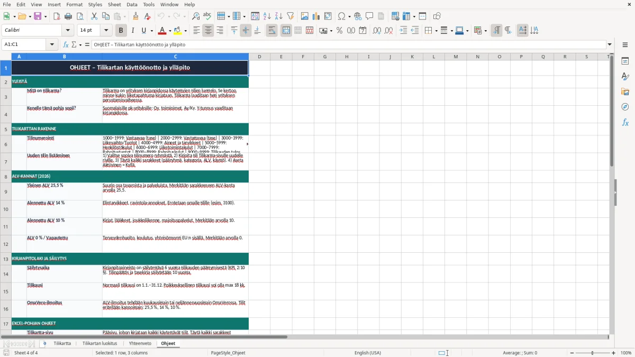Screen dimensions: 635x357
Task: Open conditional formatting dropdown arrow
Action: point(485,31)
